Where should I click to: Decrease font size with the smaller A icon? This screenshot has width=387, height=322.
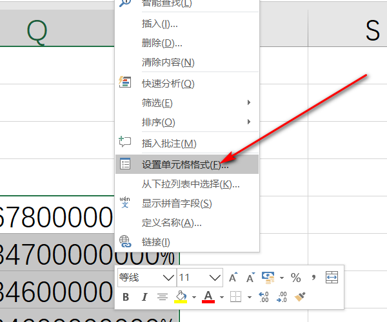[x=251, y=278]
